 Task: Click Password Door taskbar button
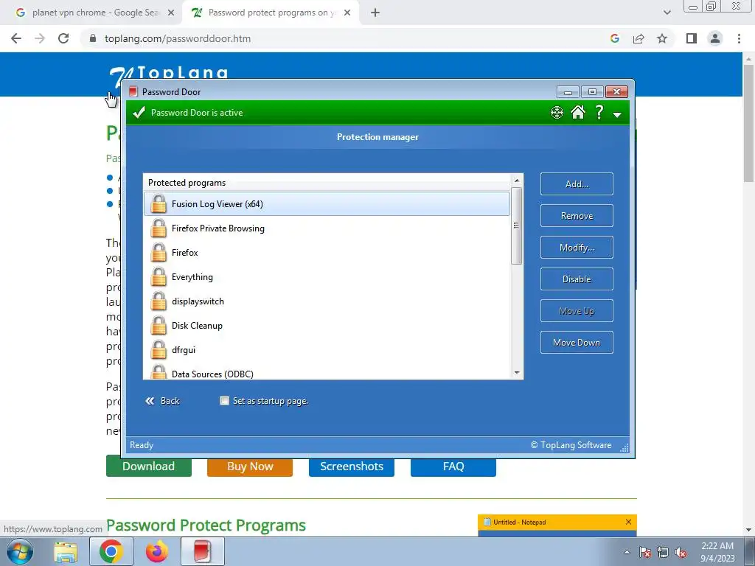[203, 551]
